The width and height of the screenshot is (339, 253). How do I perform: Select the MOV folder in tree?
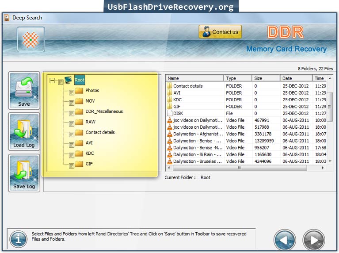[90, 101]
